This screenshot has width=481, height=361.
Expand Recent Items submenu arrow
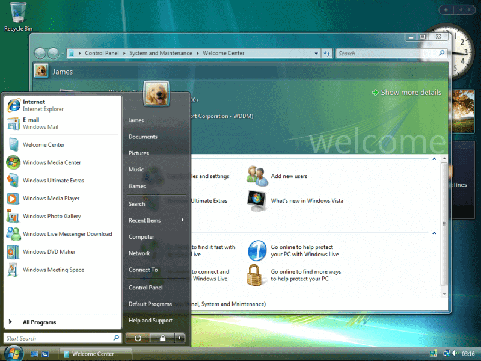point(183,220)
